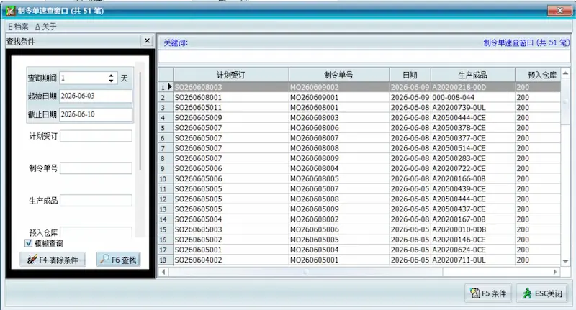
Task: Click the 截止日期 field showing 2026-06-10
Action: [x=96, y=114]
